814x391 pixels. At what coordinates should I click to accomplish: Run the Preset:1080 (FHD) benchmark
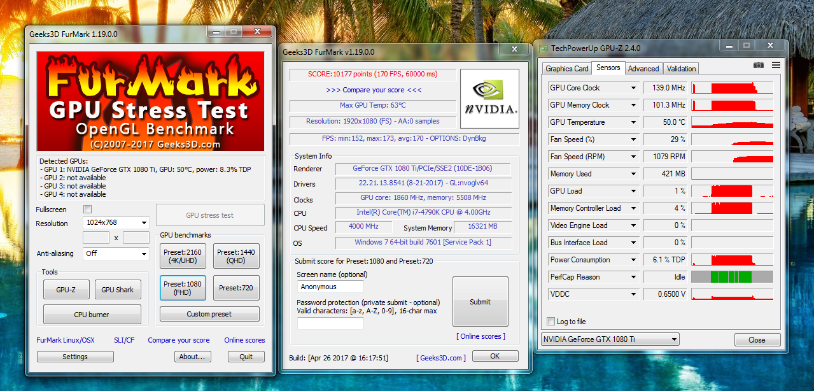click(x=183, y=288)
